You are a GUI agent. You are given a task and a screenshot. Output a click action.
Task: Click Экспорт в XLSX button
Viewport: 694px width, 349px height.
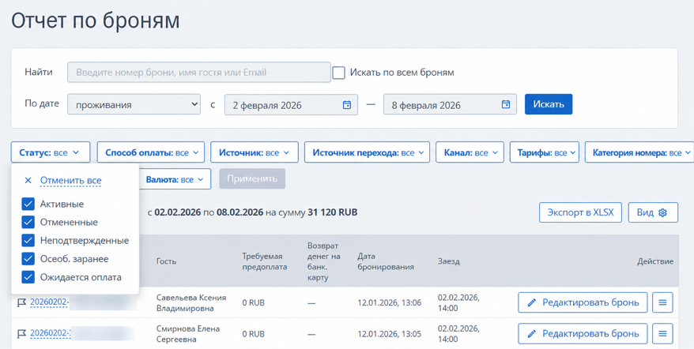pyautogui.click(x=580, y=212)
